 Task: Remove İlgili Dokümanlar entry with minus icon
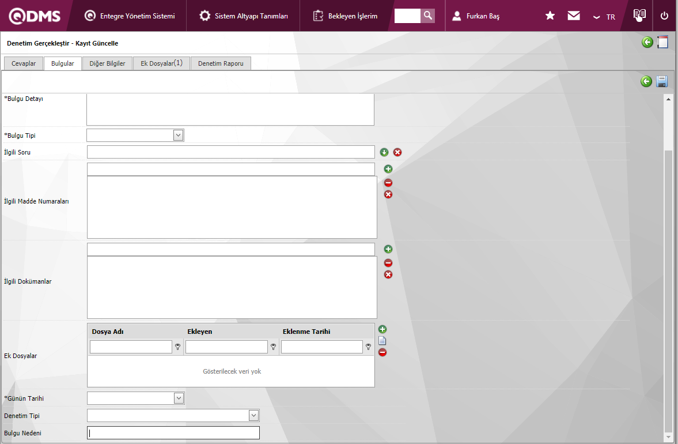tap(388, 263)
